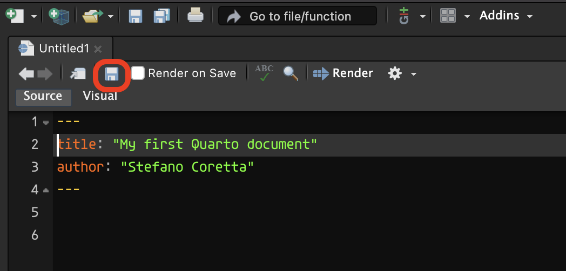Click the Go to file/function field
Image resolution: width=566 pixels, height=271 pixels.
(x=298, y=16)
